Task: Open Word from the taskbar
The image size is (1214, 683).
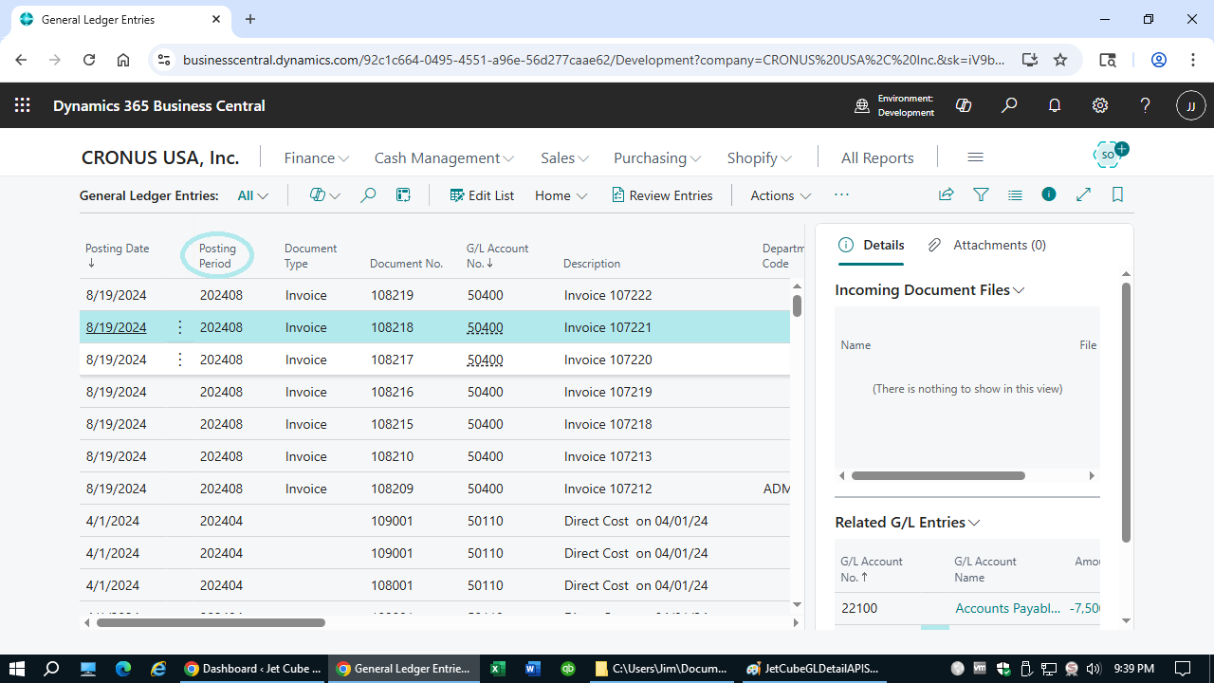Action: 532,669
